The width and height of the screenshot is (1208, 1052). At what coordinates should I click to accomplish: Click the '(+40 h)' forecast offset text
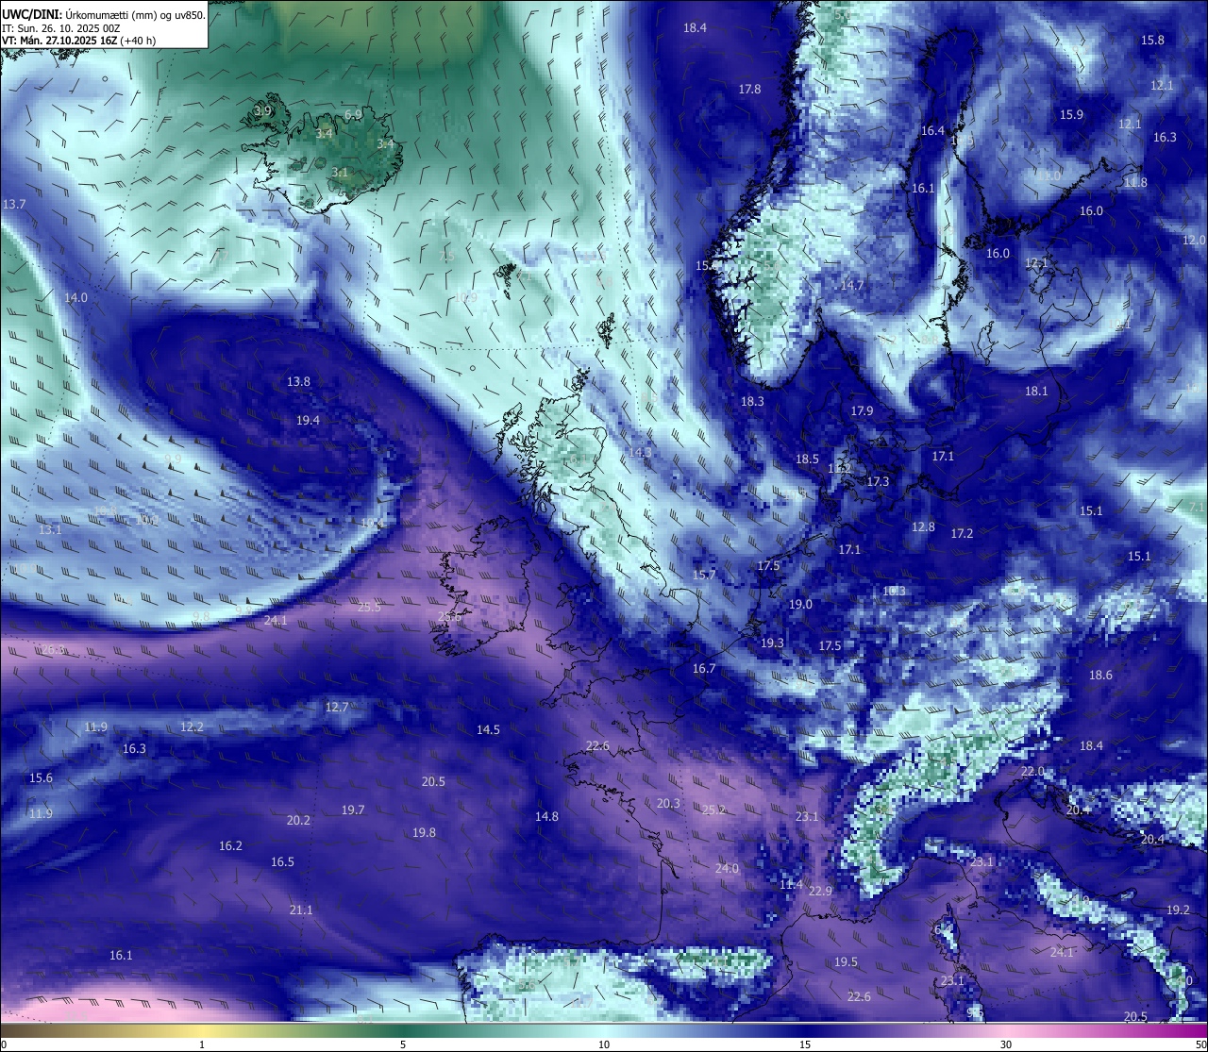138,41
